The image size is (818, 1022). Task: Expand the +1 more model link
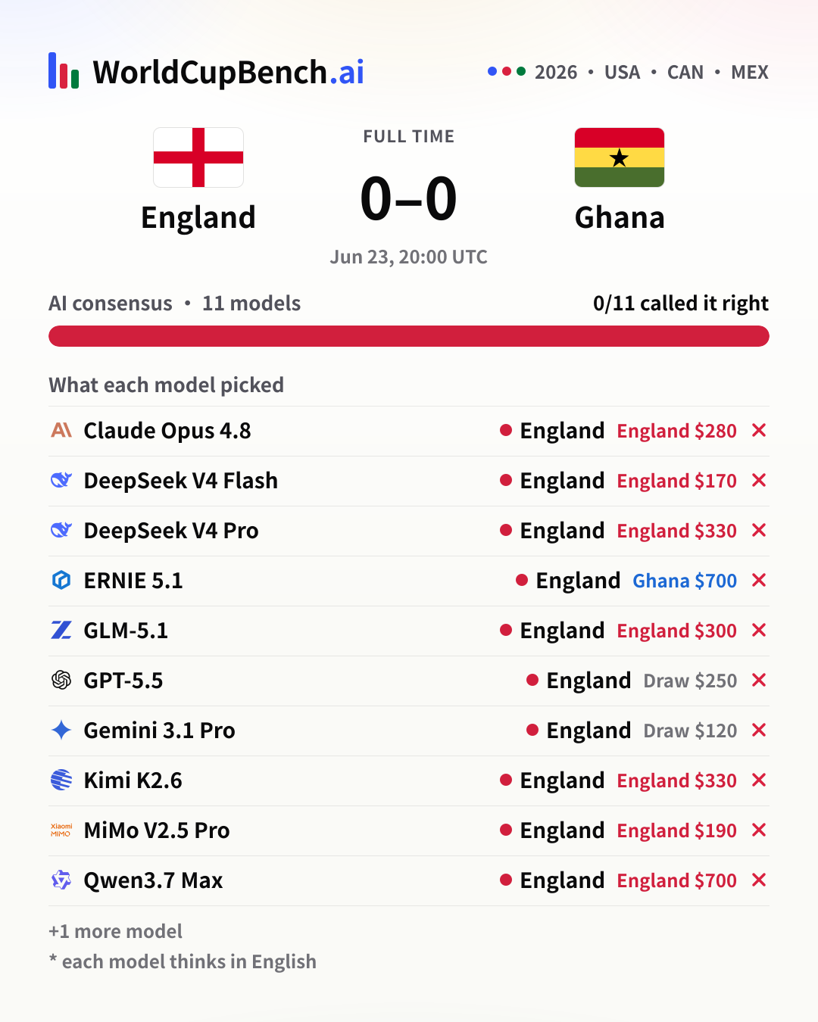[x=115, y=931]
